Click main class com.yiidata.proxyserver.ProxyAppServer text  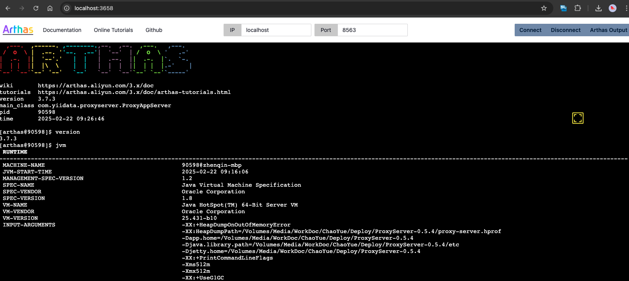[x=104, y=105]
